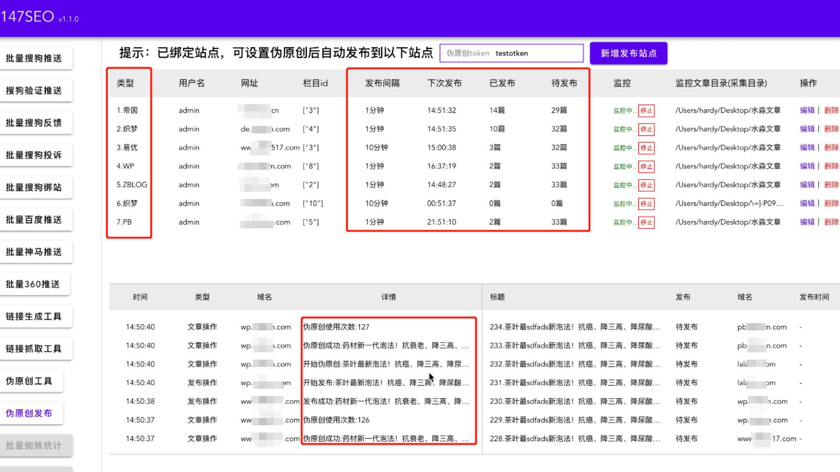Image resolution: width=840 pixels, height=472 pixels.
Task: Open 批量搜狗推送 in the sidebar
Action: (x=37, y=58)
